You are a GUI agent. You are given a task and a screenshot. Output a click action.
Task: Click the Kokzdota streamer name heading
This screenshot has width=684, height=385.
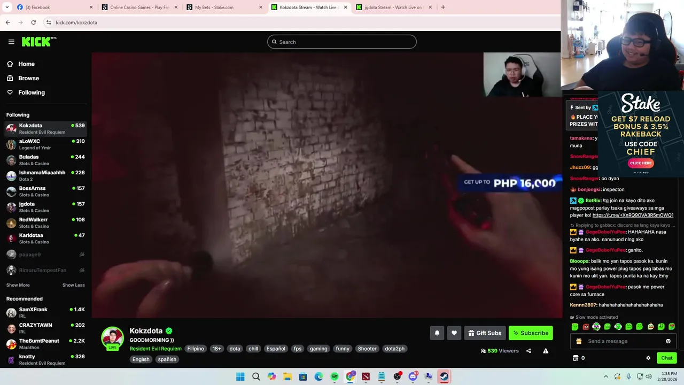146,331
